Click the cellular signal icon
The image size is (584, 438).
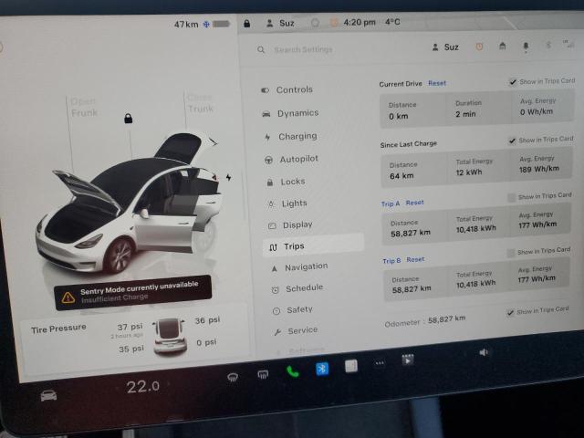(x=568, y=44)
